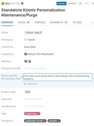Click the Company Name help question icon
This screenshot has height=126, width=94.
[x=19, y=68]
